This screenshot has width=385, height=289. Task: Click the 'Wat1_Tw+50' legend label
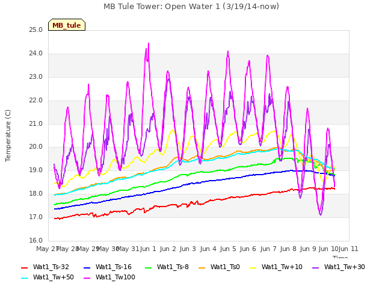(x=54, y=277)
